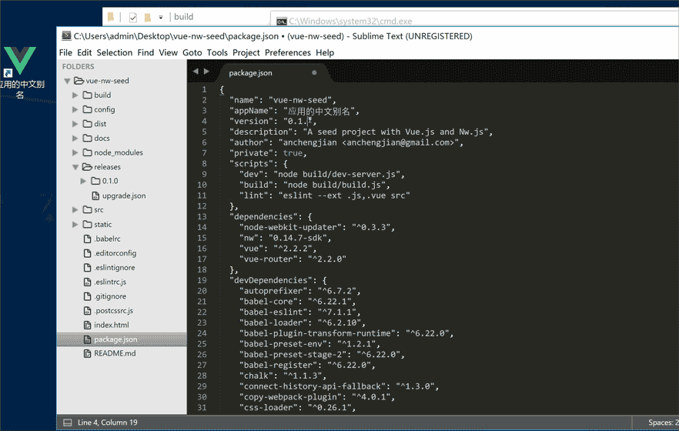This screenshot has height=431, width=679.
Task: Collapse the releases folder
Action: coord(75,167)
